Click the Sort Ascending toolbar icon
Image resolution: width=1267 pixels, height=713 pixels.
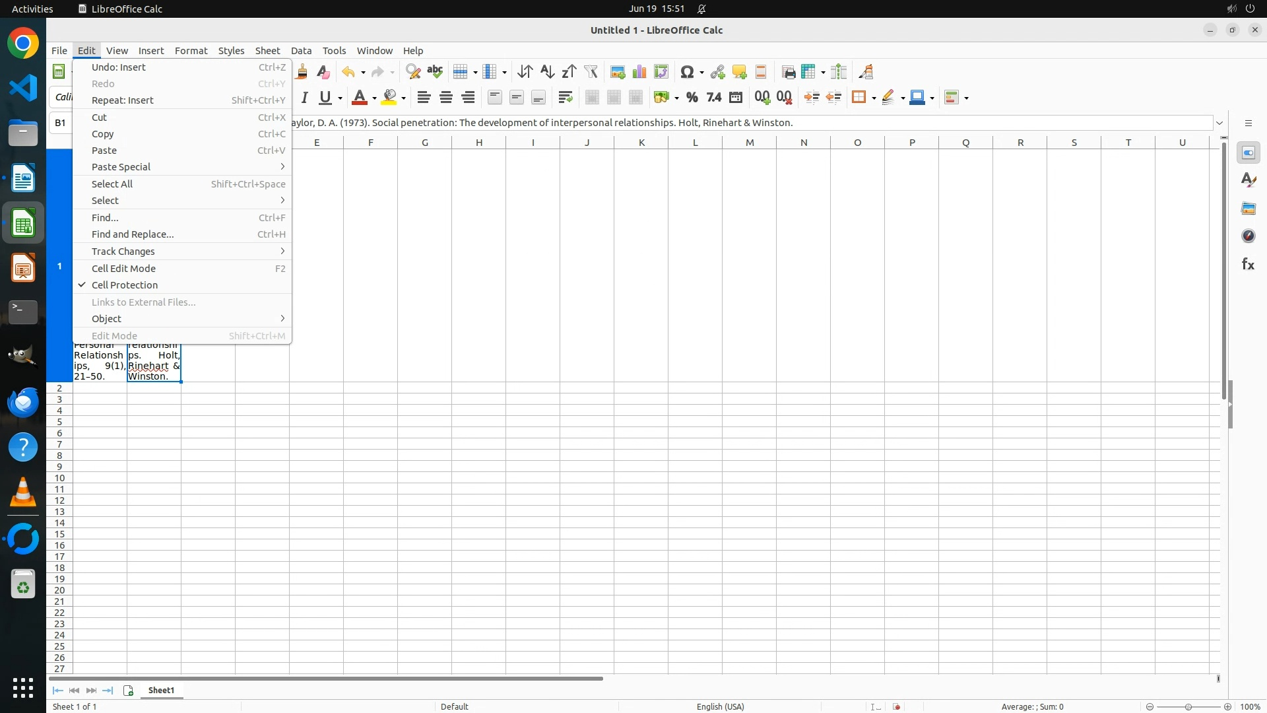[x=547, y=72]
